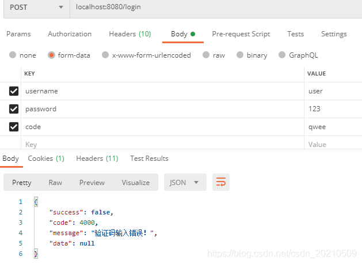Click the KEY column header

click(29, 74)
